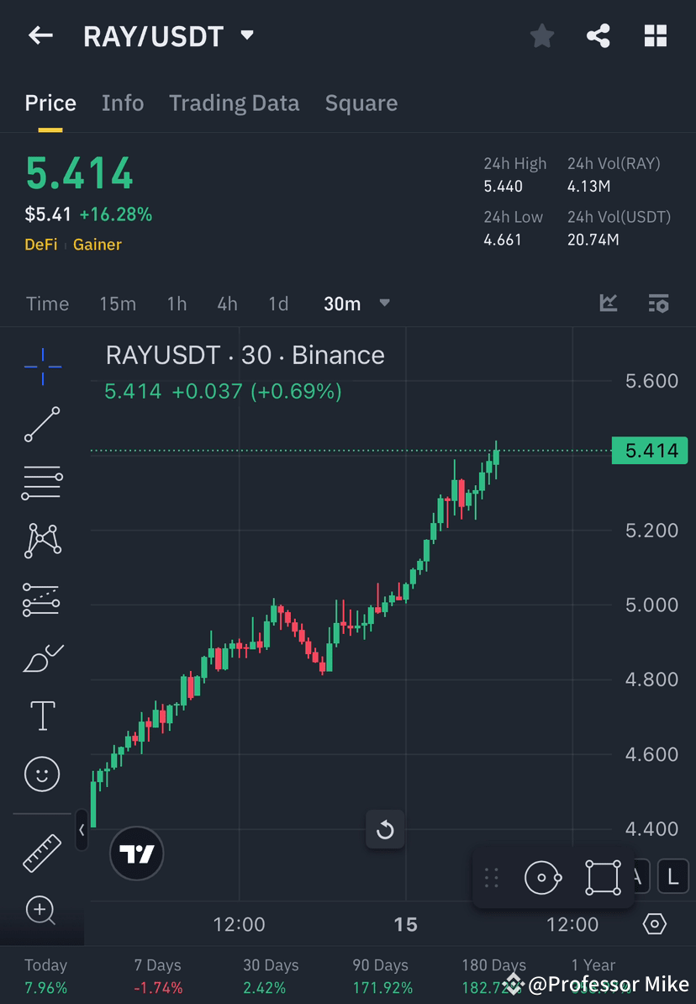Select the trend line drawing tool
The width and height of the screenshot is (696, 1004).
(42, 425)
